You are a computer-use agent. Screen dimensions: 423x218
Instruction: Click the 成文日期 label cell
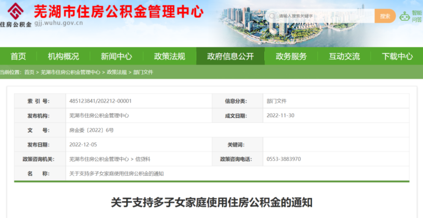(238, 116)
